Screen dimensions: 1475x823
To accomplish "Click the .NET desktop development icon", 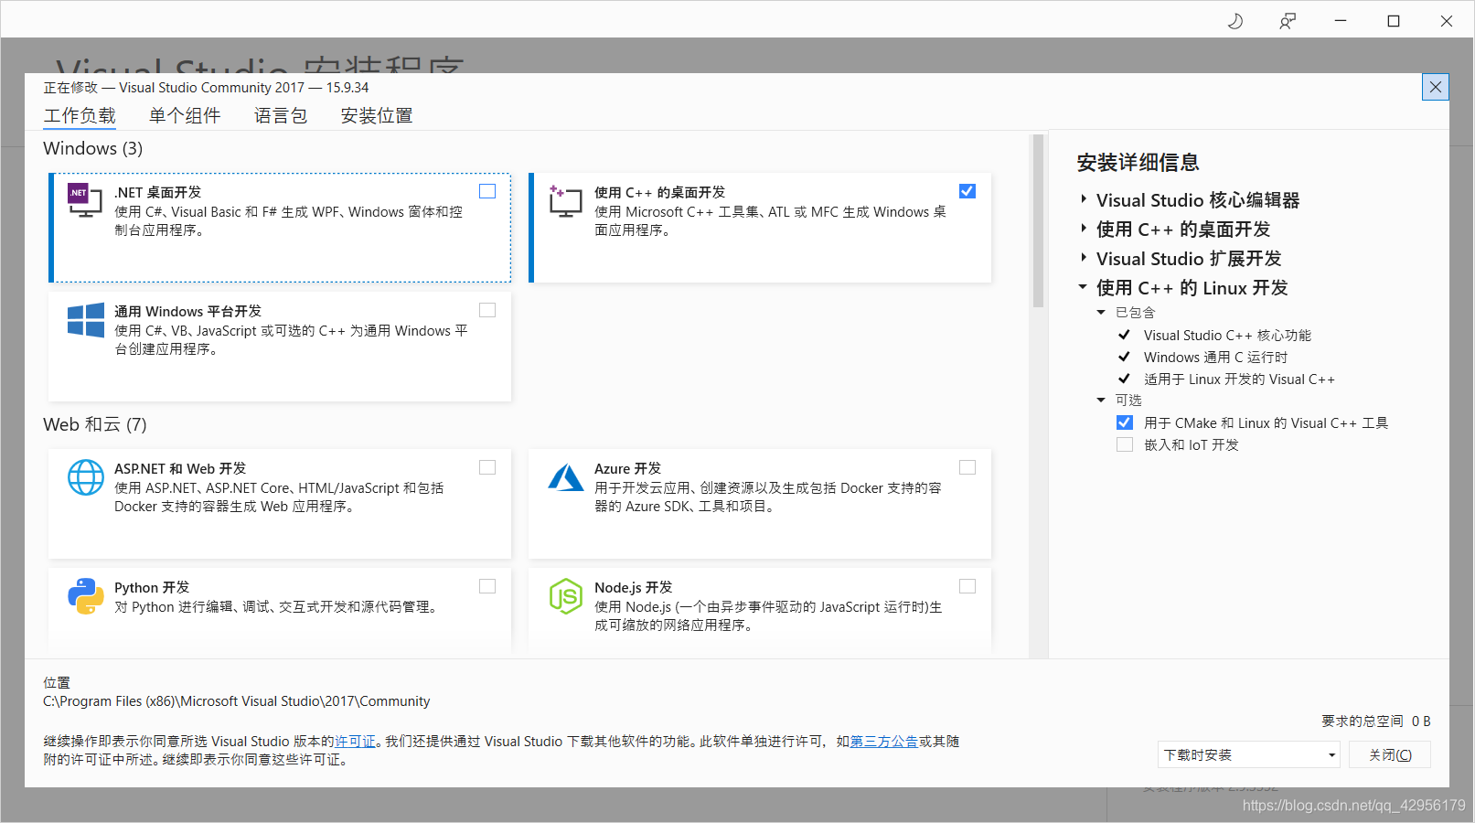I will (85, 200).
